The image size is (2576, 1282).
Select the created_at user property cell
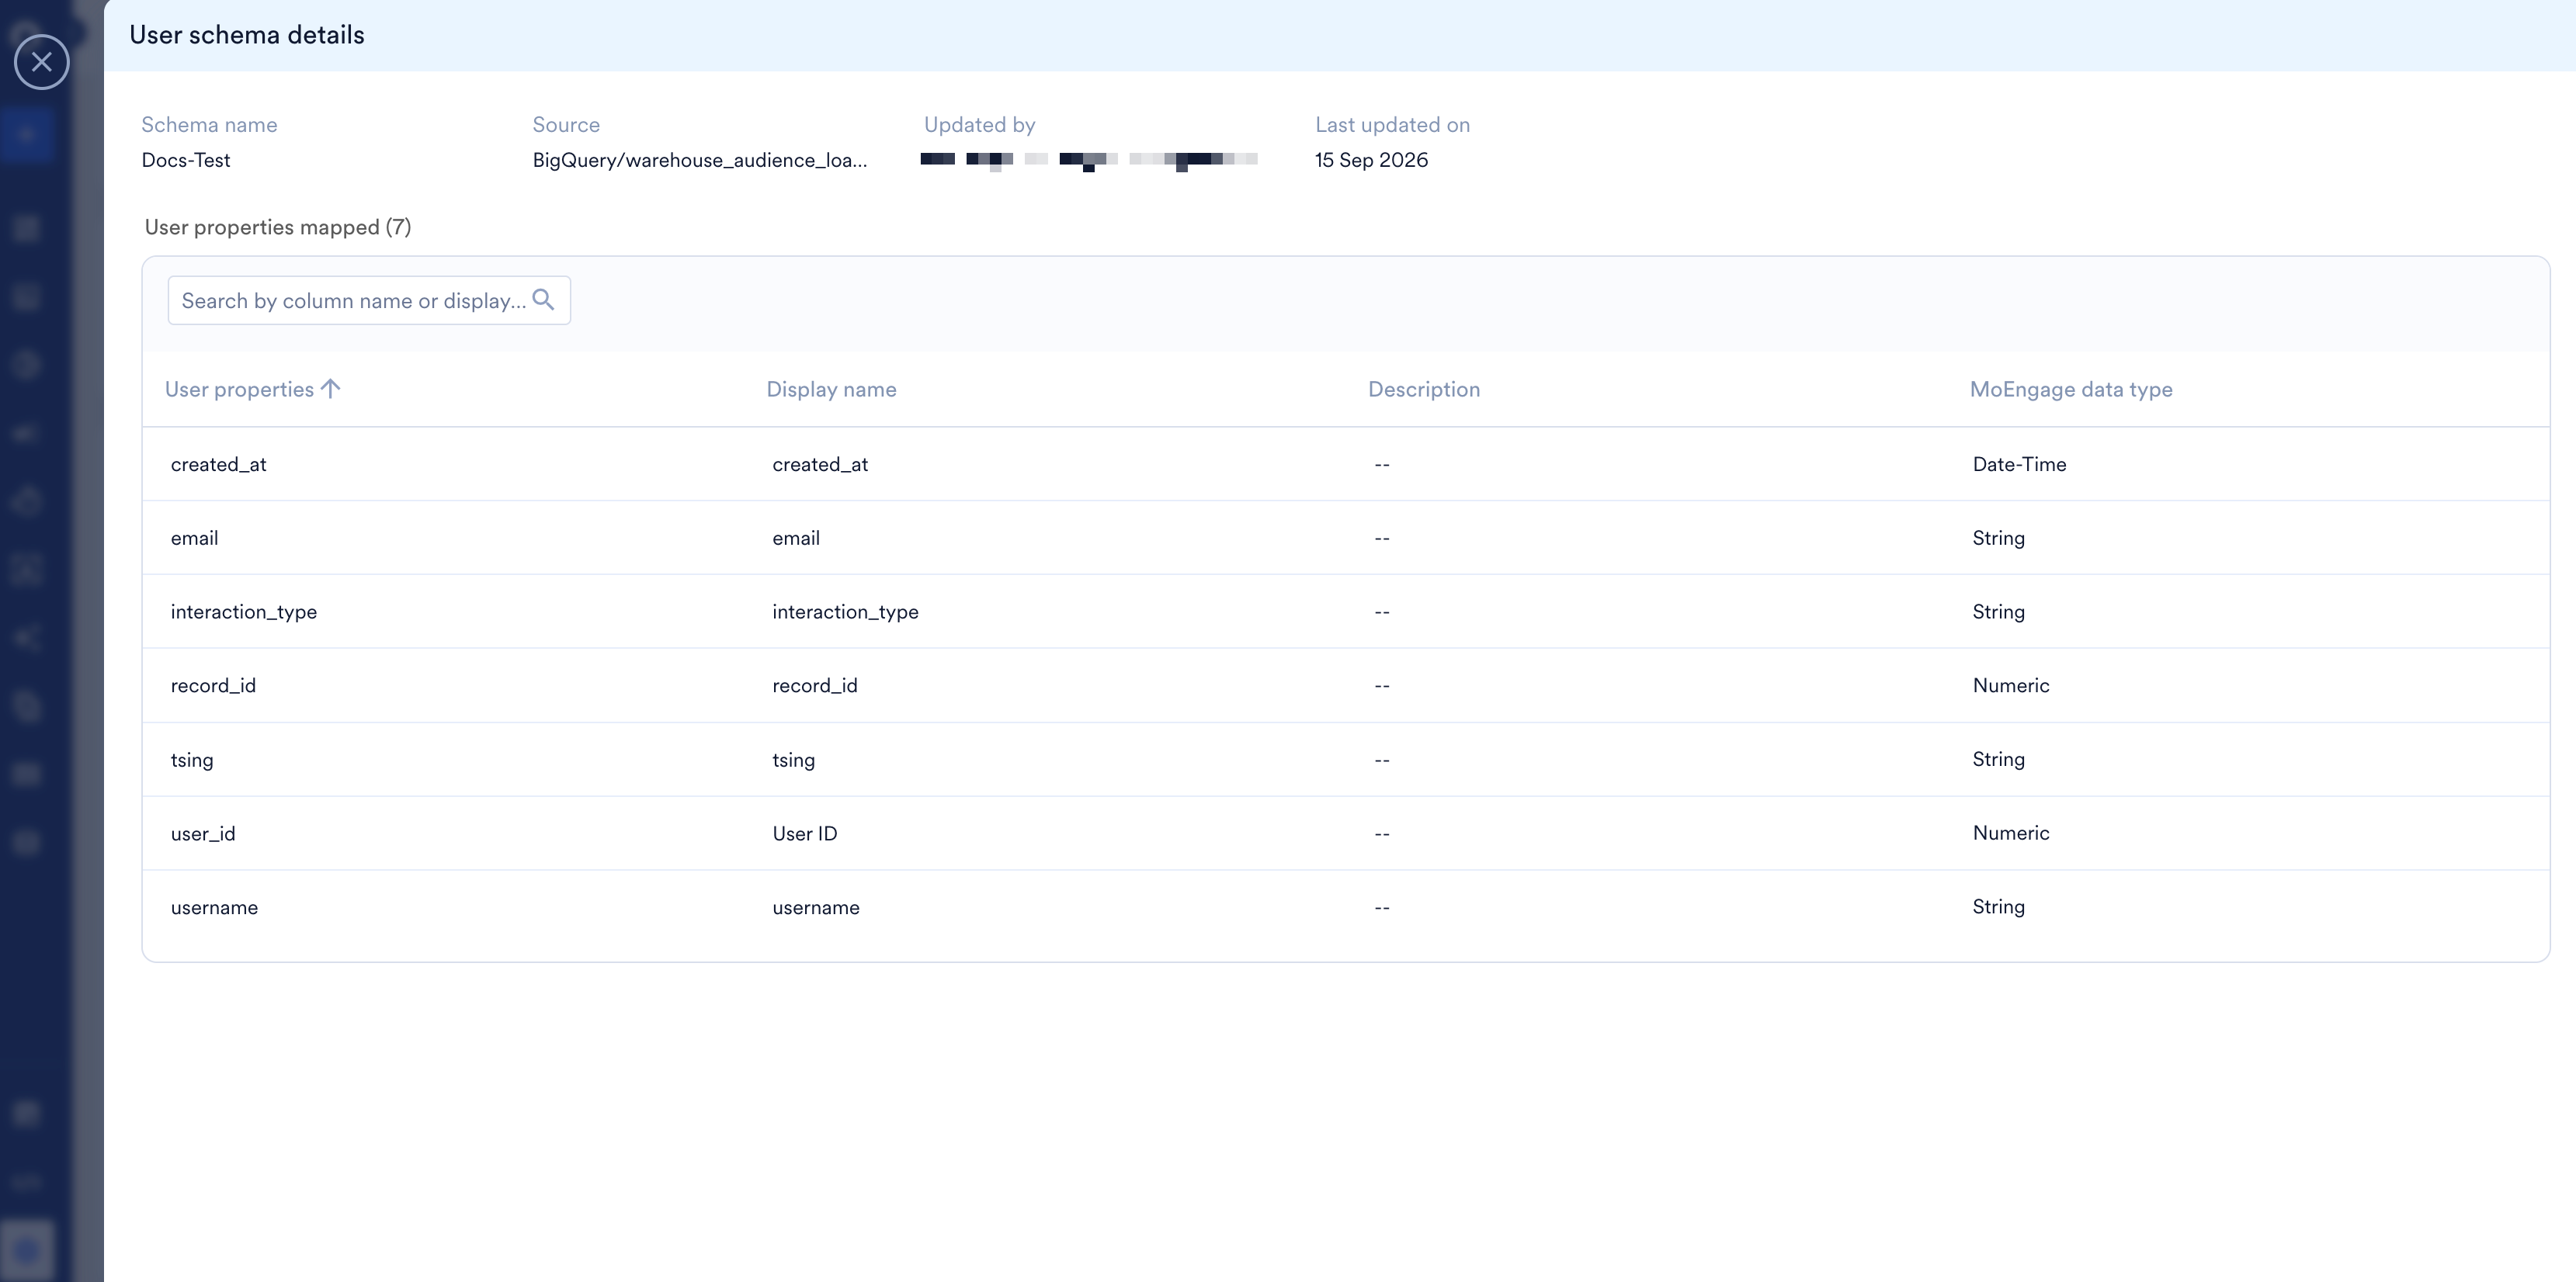tap(218, 463)
